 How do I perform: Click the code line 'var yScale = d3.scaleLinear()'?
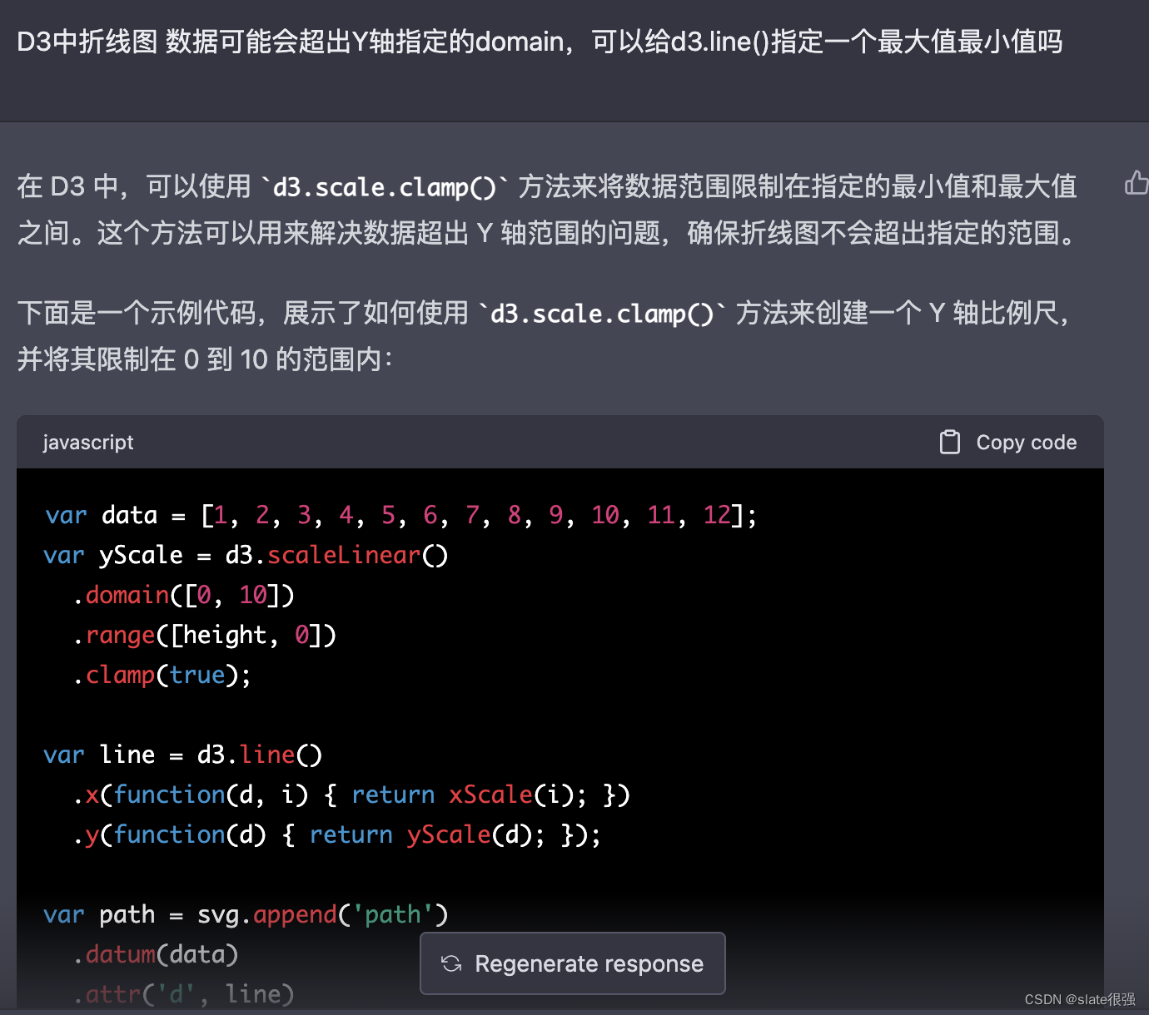tap(246, 555)
